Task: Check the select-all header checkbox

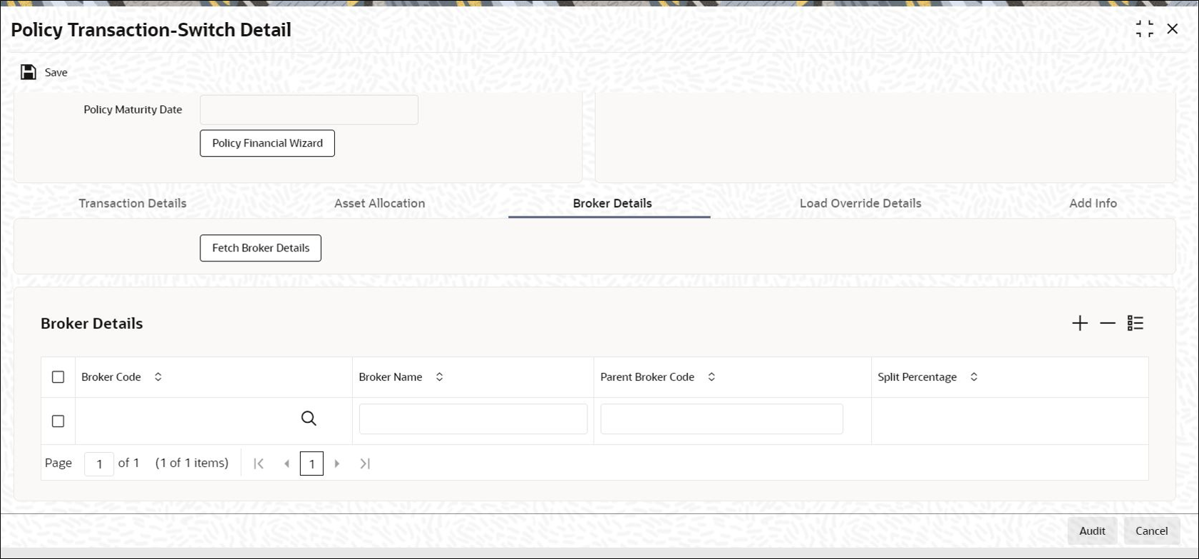Action: click(x=58, y=377)
